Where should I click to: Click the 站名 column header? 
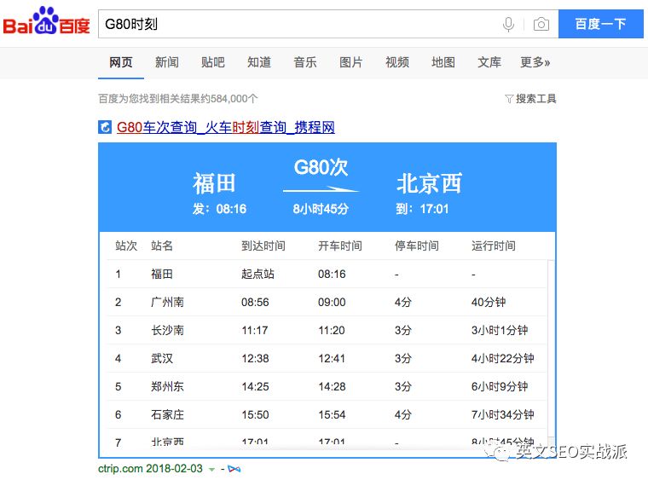[162, 246]
